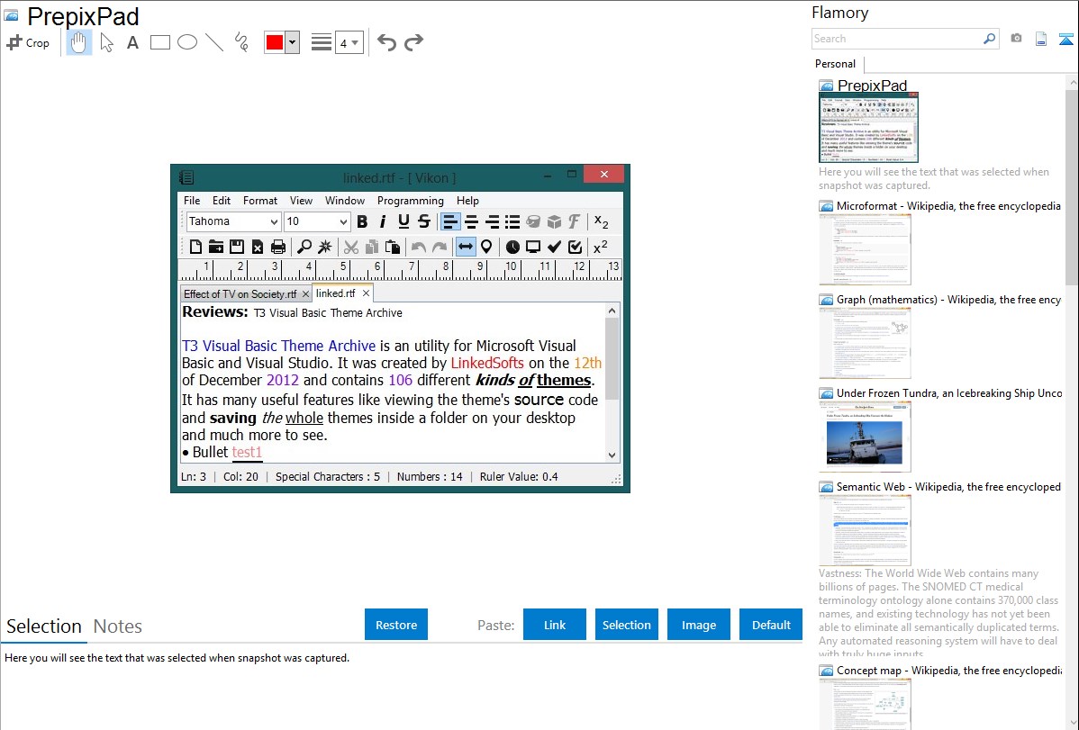
Task: Click in the Flamory search field
Action: (896, 39)
